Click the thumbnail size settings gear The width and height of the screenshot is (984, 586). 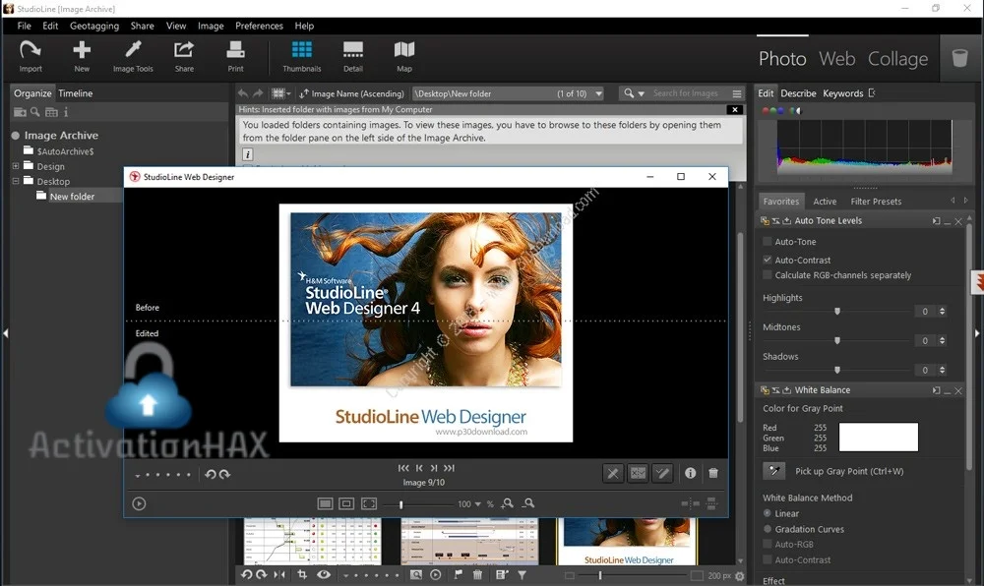[x=739, y=576]
